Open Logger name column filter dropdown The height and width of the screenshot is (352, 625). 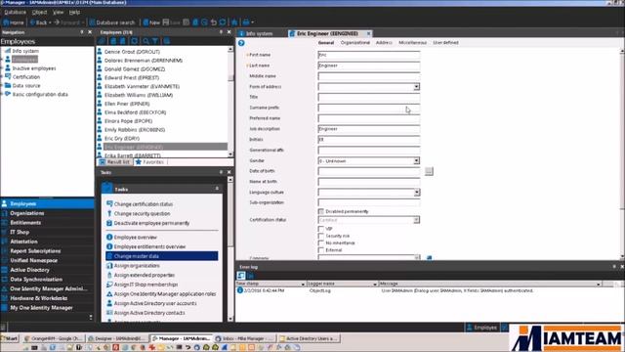click(x=375, y=284)
